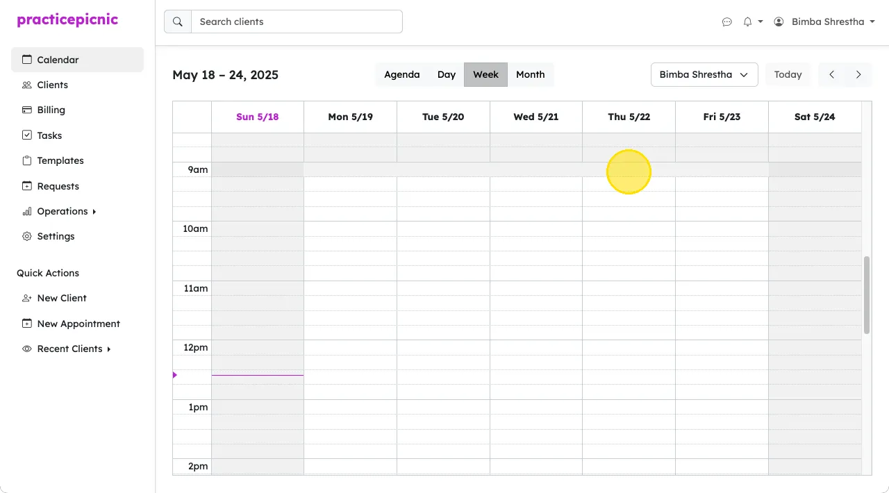Click the Settings gear icon
The width and height of the screenshot is (889, 493).
pos(27,236)
